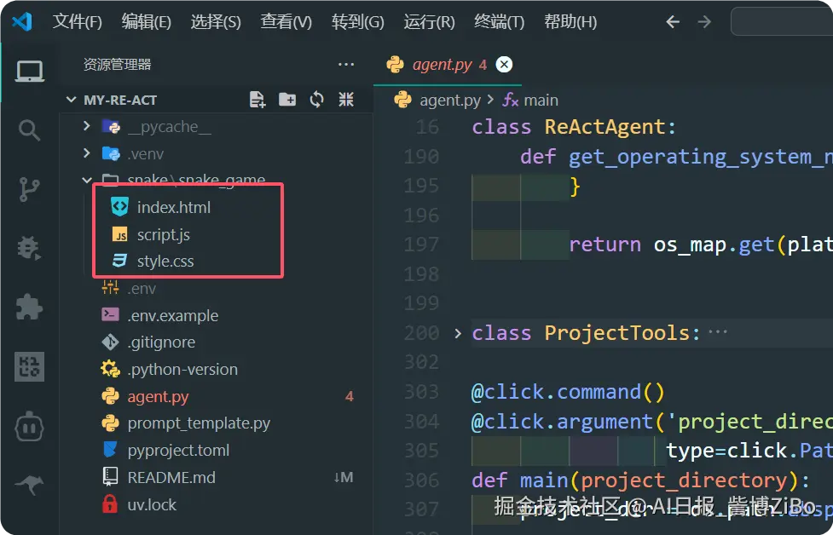Open the .python-version file
The width and height of the screenshot is (833, 535).
point(182,370)
